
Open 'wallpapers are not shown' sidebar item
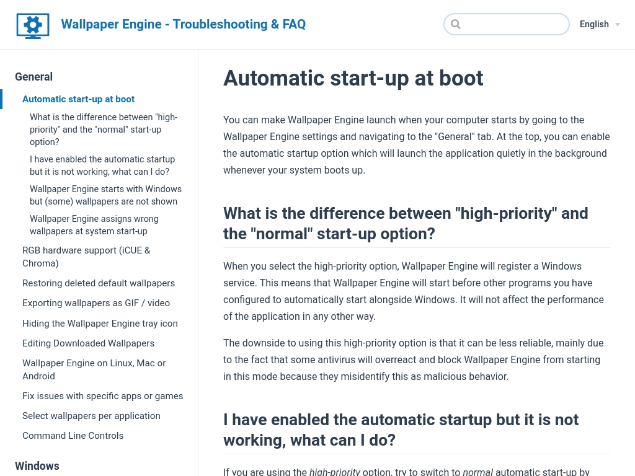pos(105,195)
